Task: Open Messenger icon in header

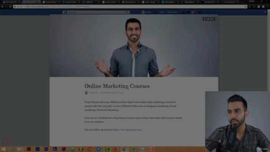Action: (188, 12)
